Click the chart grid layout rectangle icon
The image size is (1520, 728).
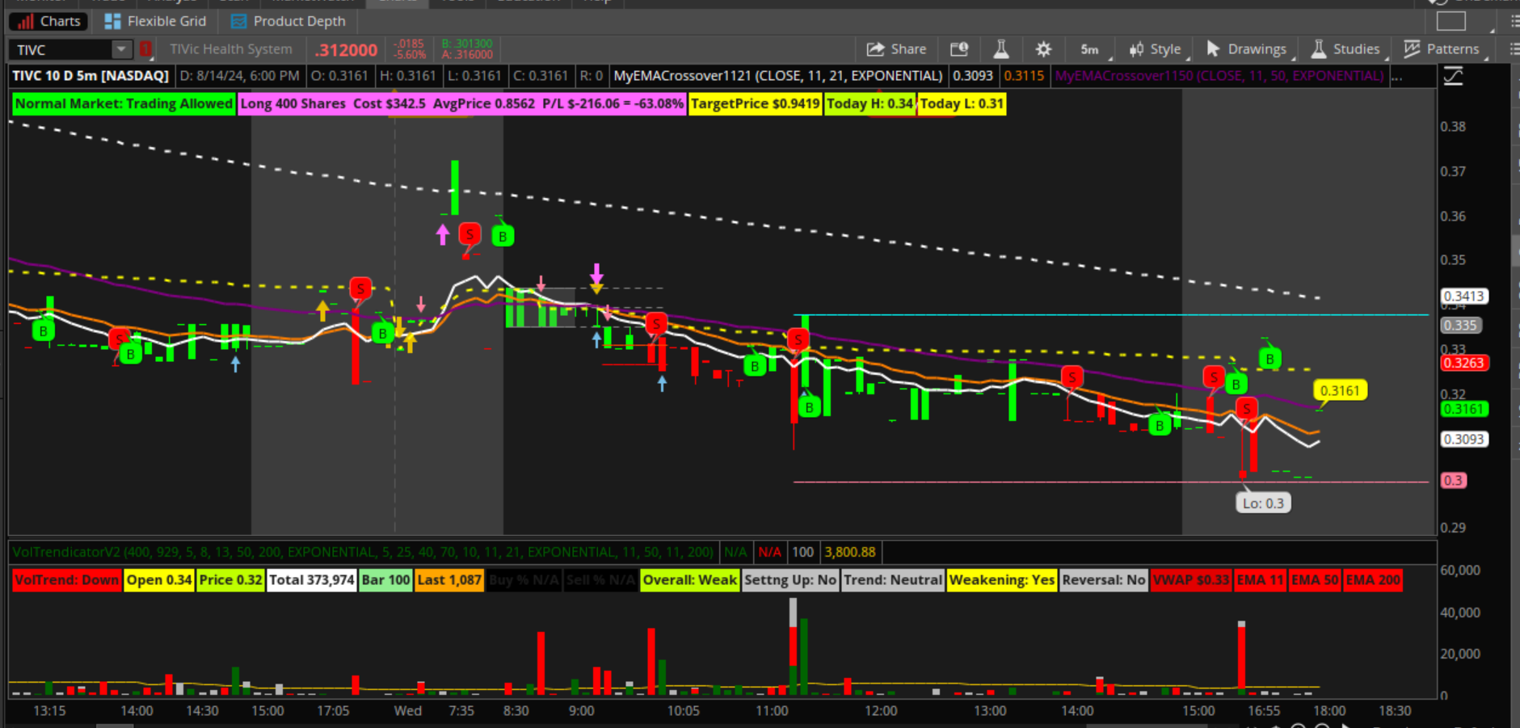click(1451, 22)
